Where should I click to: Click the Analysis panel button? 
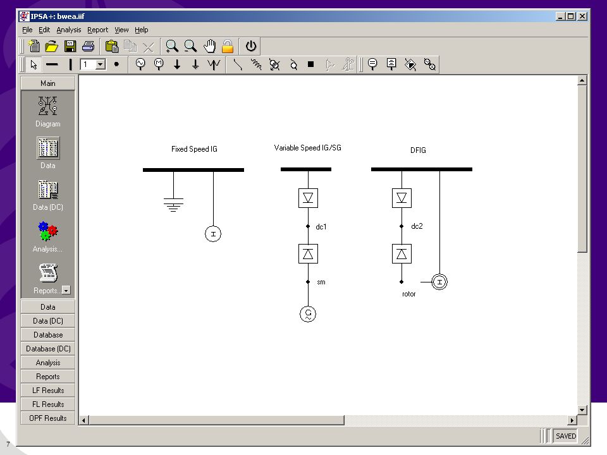pyautogui.click(x=47, y=363)
